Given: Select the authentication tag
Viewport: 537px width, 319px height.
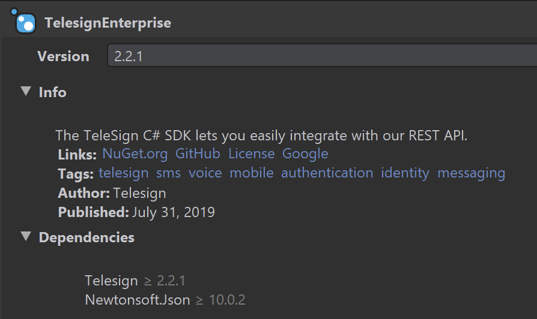Looking at the screenshot, I should pos(327,173).
